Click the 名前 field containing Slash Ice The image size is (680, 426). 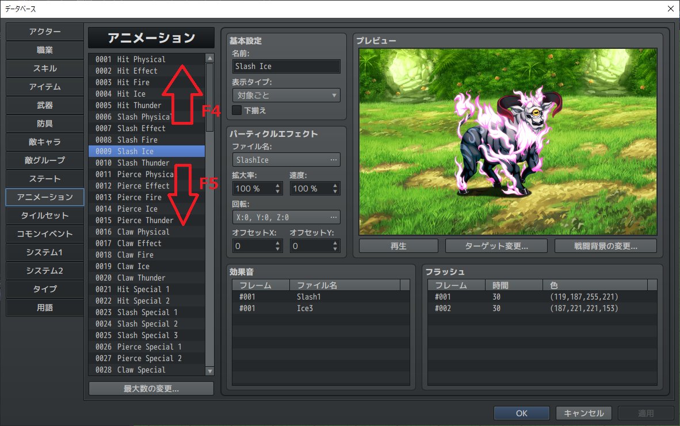(x=286, y=66)
